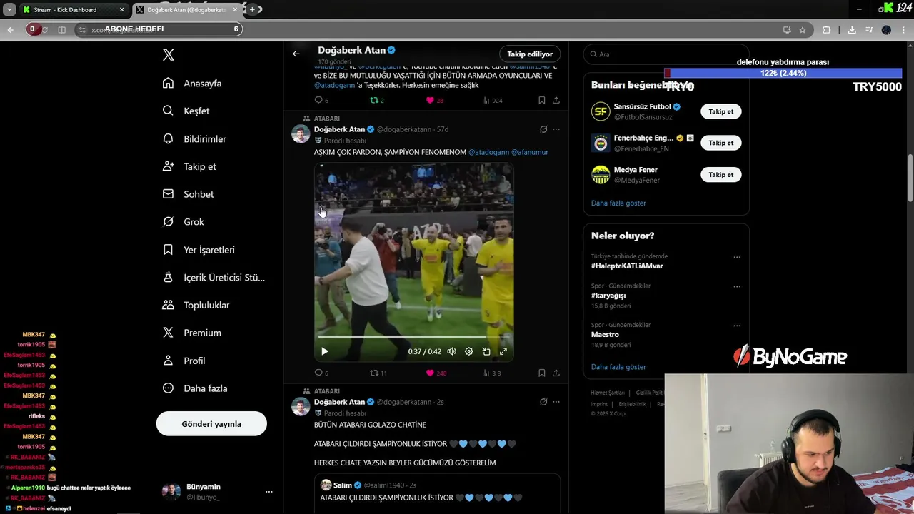Click the picture-in-picture icon in video player
The width and height of the screenshot is (914, 514).
coord(486,351)
